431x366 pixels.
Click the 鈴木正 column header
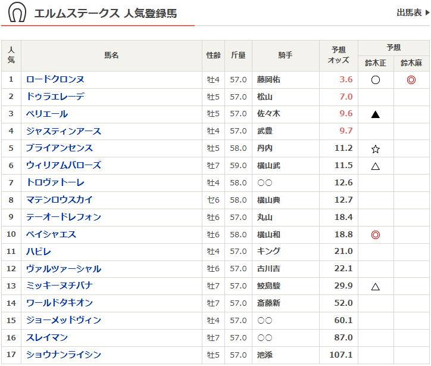coord(376,63)
